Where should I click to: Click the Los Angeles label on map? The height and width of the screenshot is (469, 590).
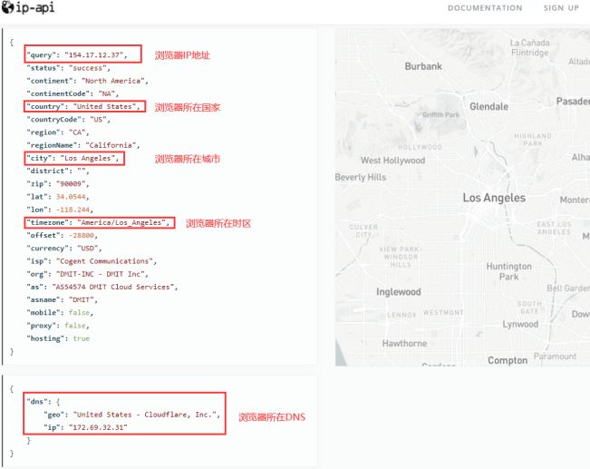(x=493, y=198)
